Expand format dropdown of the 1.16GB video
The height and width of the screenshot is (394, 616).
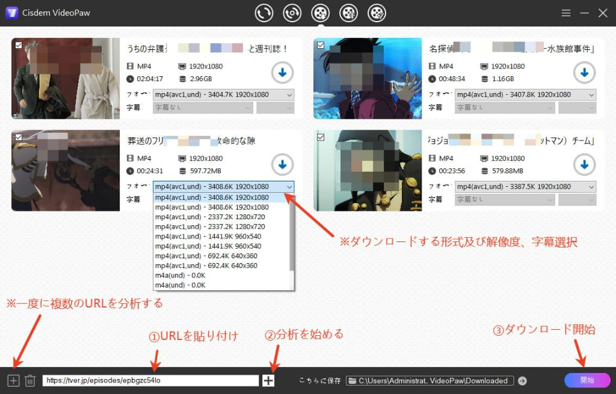coord(525,95)
